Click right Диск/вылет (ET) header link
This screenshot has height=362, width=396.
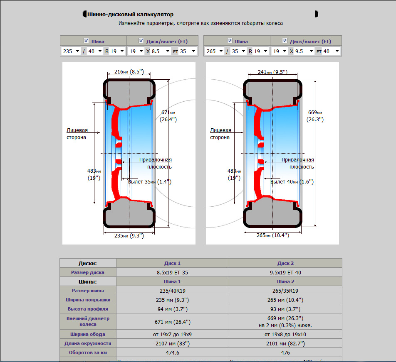coord(310,42)
